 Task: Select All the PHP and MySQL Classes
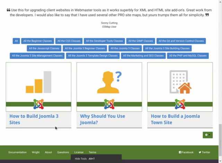click(188, 56)
